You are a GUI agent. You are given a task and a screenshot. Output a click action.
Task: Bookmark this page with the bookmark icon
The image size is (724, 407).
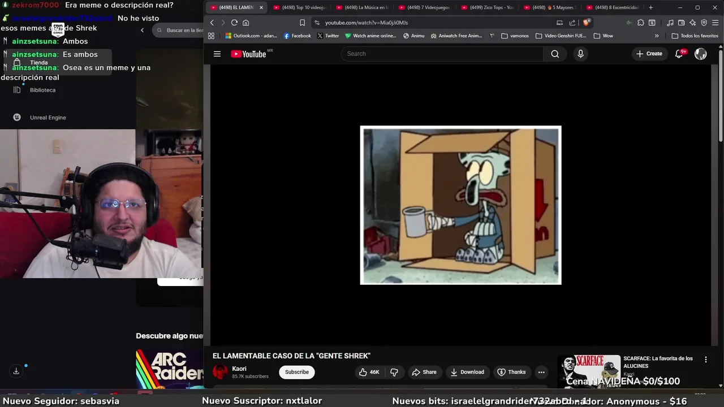point(302,23)
